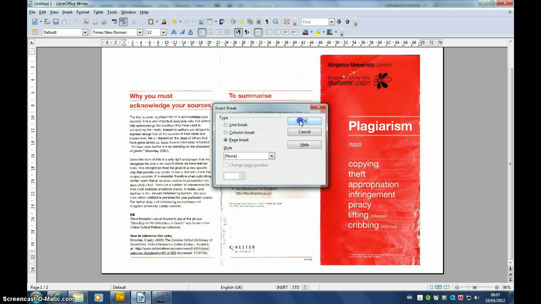
Task: Run Spelling and Grammar check icon
Action: click(115, 22)
